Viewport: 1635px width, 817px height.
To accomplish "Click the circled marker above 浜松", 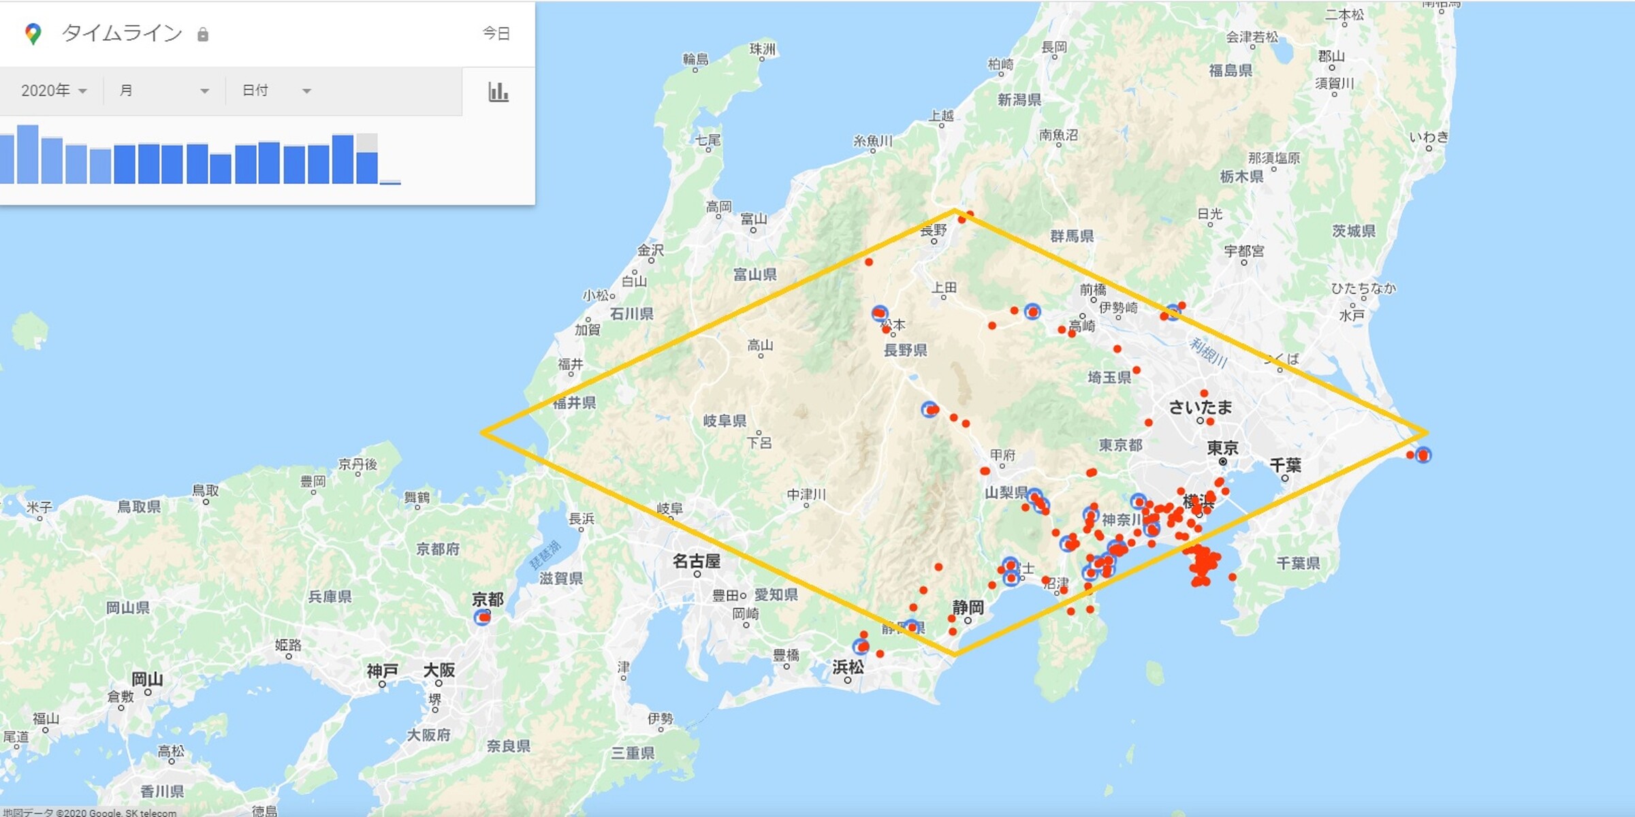I will [861, 646].
